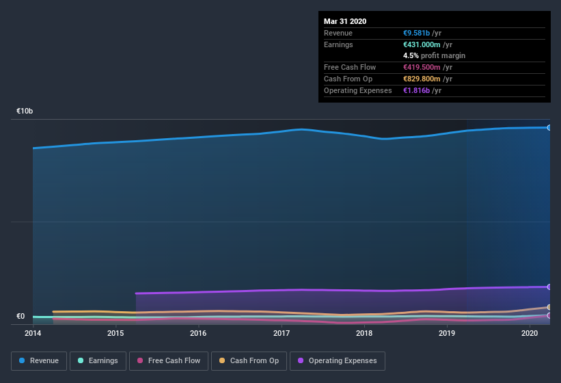Click the 2014 x-axis label
Screen dimensions: 561x383
[x=33, y=333]
